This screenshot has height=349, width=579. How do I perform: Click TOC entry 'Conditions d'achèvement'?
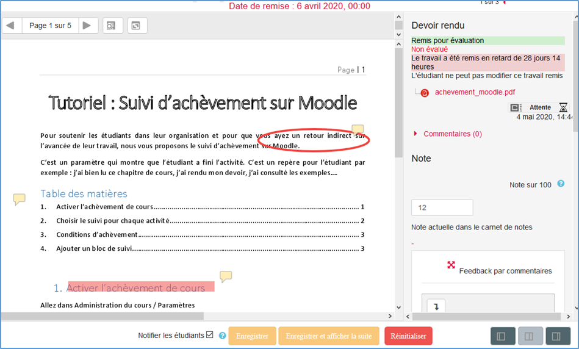203,234
